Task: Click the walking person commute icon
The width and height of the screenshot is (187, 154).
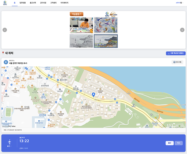Action: (x=9, y=142)
